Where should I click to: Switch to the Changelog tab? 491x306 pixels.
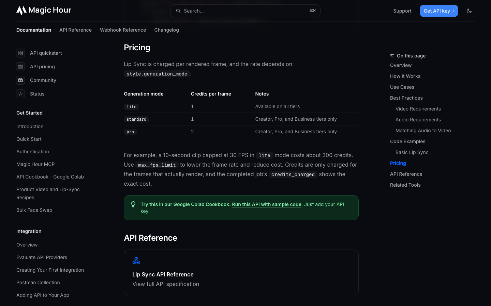click(x=166, y=30)
